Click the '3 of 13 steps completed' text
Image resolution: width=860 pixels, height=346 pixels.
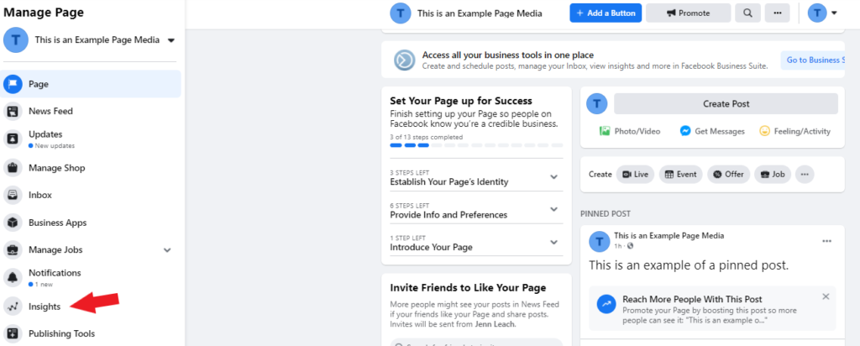point(426,137)
